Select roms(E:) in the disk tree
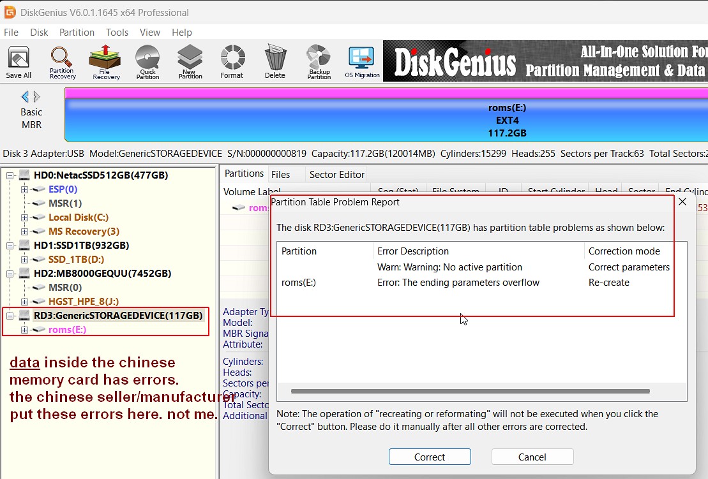Image resolution: width=708 pixels, height=479 pixels. pos(67,329)
